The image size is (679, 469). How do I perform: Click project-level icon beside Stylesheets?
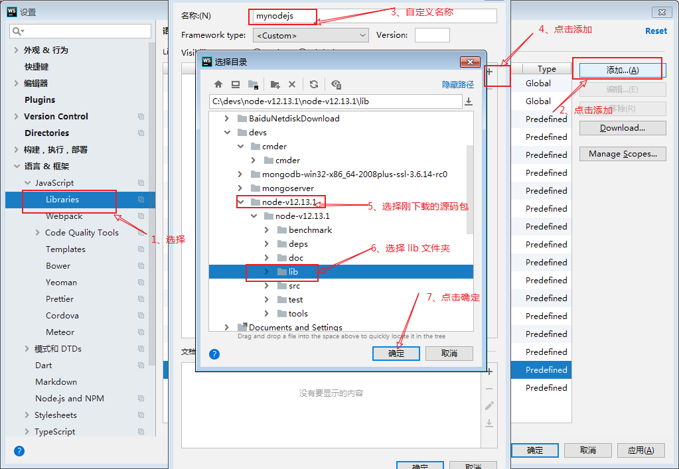coord(141,415)
